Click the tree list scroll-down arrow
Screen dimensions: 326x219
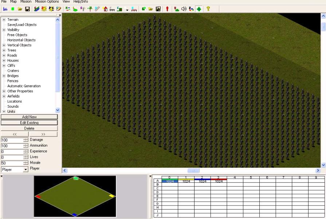click(58, 110)
